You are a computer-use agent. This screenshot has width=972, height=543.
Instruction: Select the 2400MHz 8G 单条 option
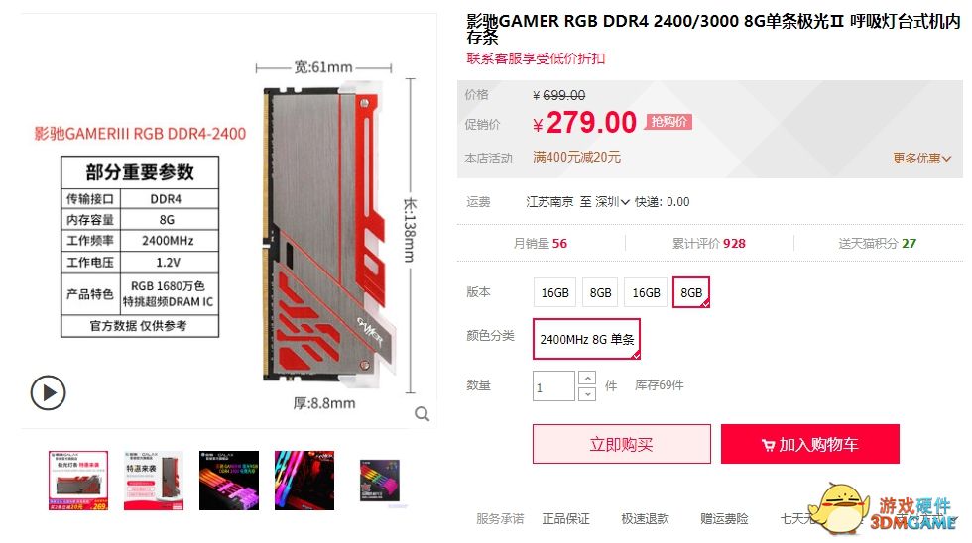tap(586, 339)
